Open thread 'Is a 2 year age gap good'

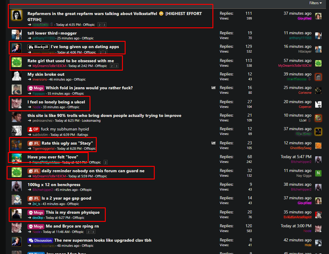[66, 198]
